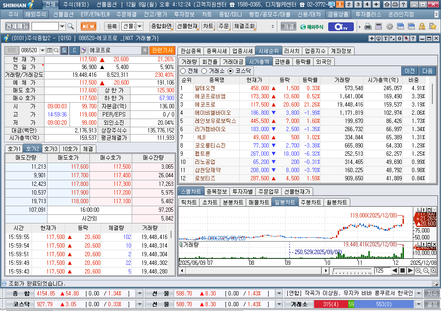Click the golden padlock lock-screen icon

point(422,26)
